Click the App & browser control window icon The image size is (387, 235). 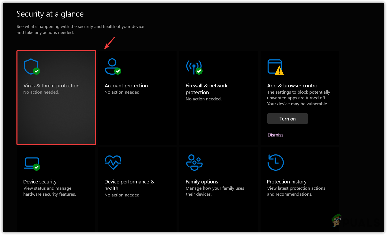click(275, 67)
